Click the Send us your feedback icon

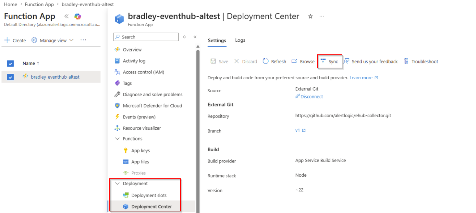pos(346,61)
